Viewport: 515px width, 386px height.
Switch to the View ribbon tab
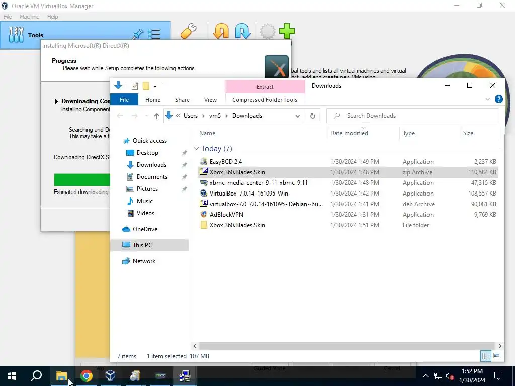(x=210, y=100)
